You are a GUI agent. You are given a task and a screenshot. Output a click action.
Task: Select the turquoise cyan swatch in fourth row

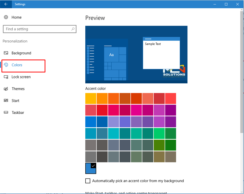tap(113, 133)
